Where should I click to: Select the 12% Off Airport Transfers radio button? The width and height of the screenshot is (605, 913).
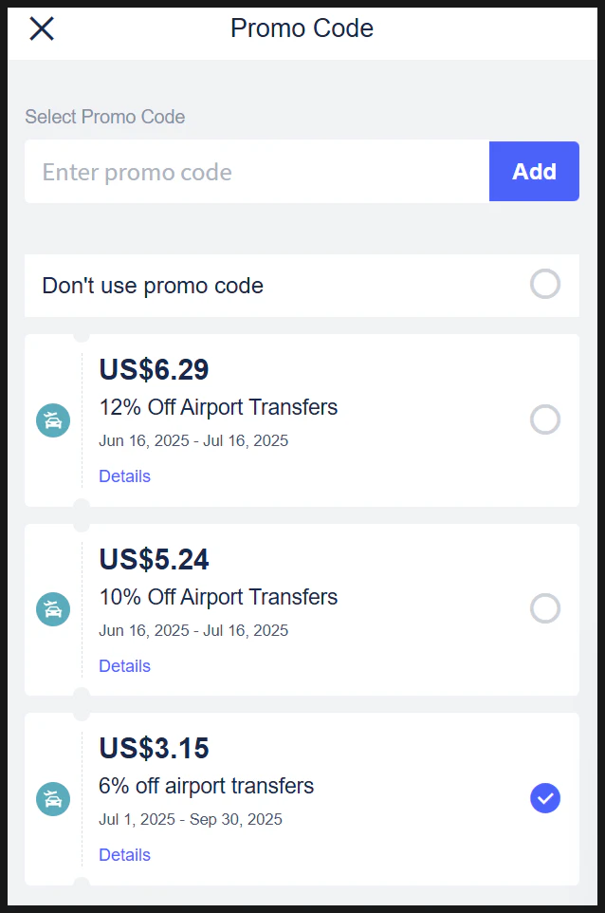click(x=545, y=419)
